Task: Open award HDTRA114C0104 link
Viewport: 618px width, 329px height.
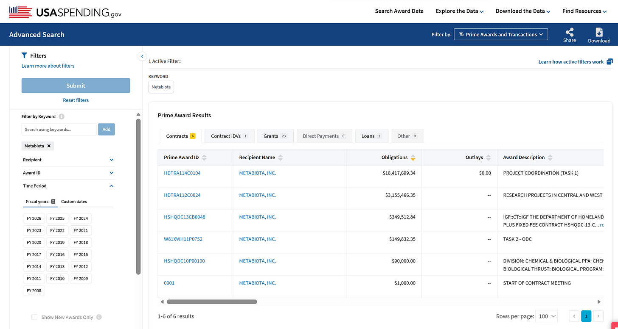Action: [x=182, y=173]
